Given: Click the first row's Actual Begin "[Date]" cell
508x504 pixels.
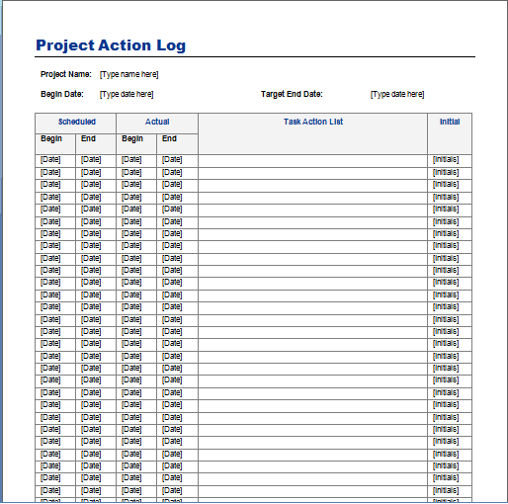Looking at the screenshot, I should pos(136,160).
